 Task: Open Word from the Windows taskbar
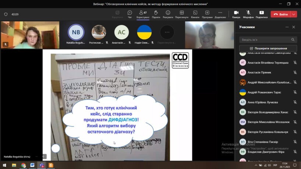tap(32, 165)
